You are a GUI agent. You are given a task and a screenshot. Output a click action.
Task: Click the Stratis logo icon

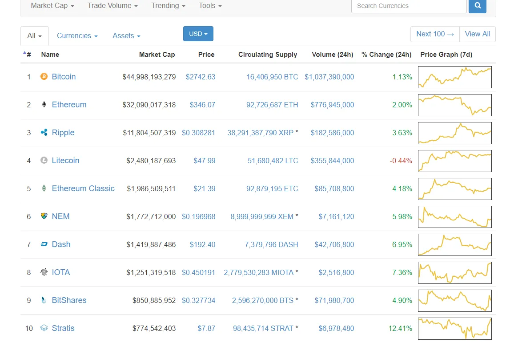pyautogui.click(x=44, y=328)
